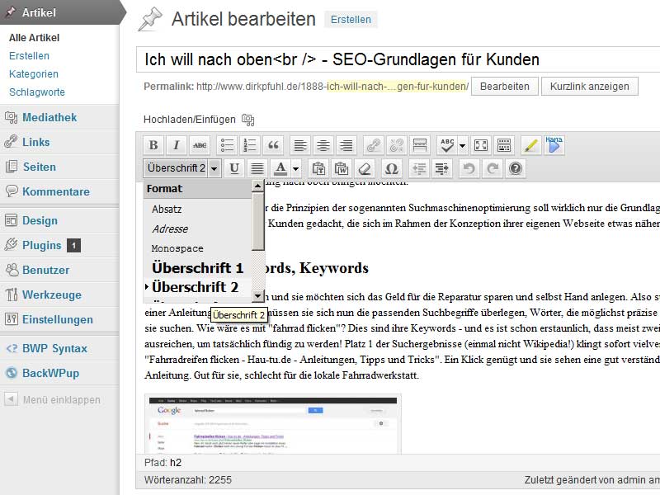Image resolution: width=660 pixels, height=495 pixels.
Task: Click the special character Omega icon
Action: (x=392, y=168)
